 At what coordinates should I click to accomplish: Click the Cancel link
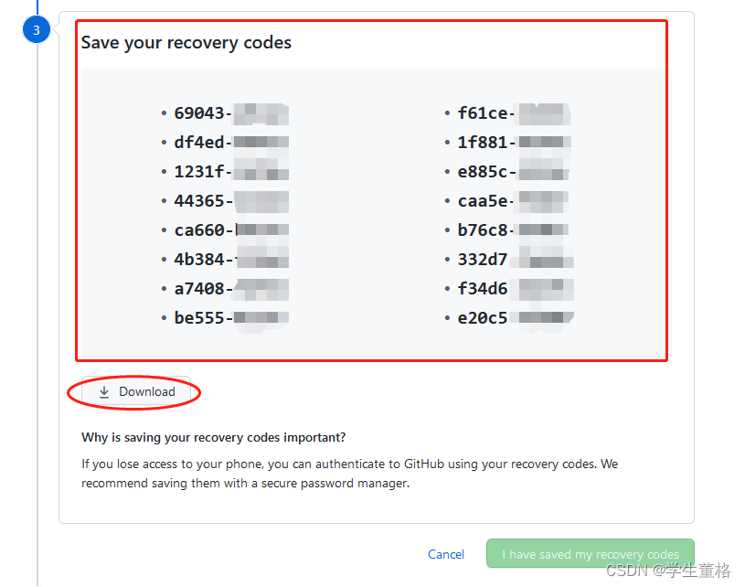click(446, 554)
